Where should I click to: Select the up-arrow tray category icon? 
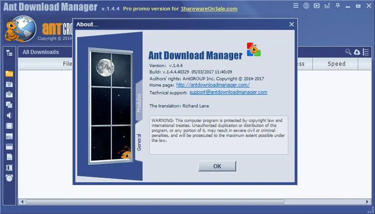(10, 84)
